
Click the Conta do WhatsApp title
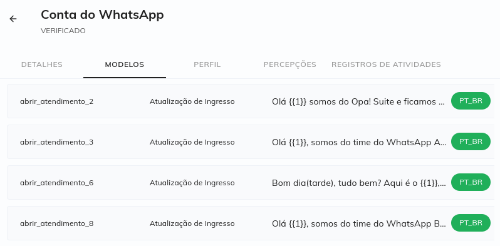click(x=102, y=14)
